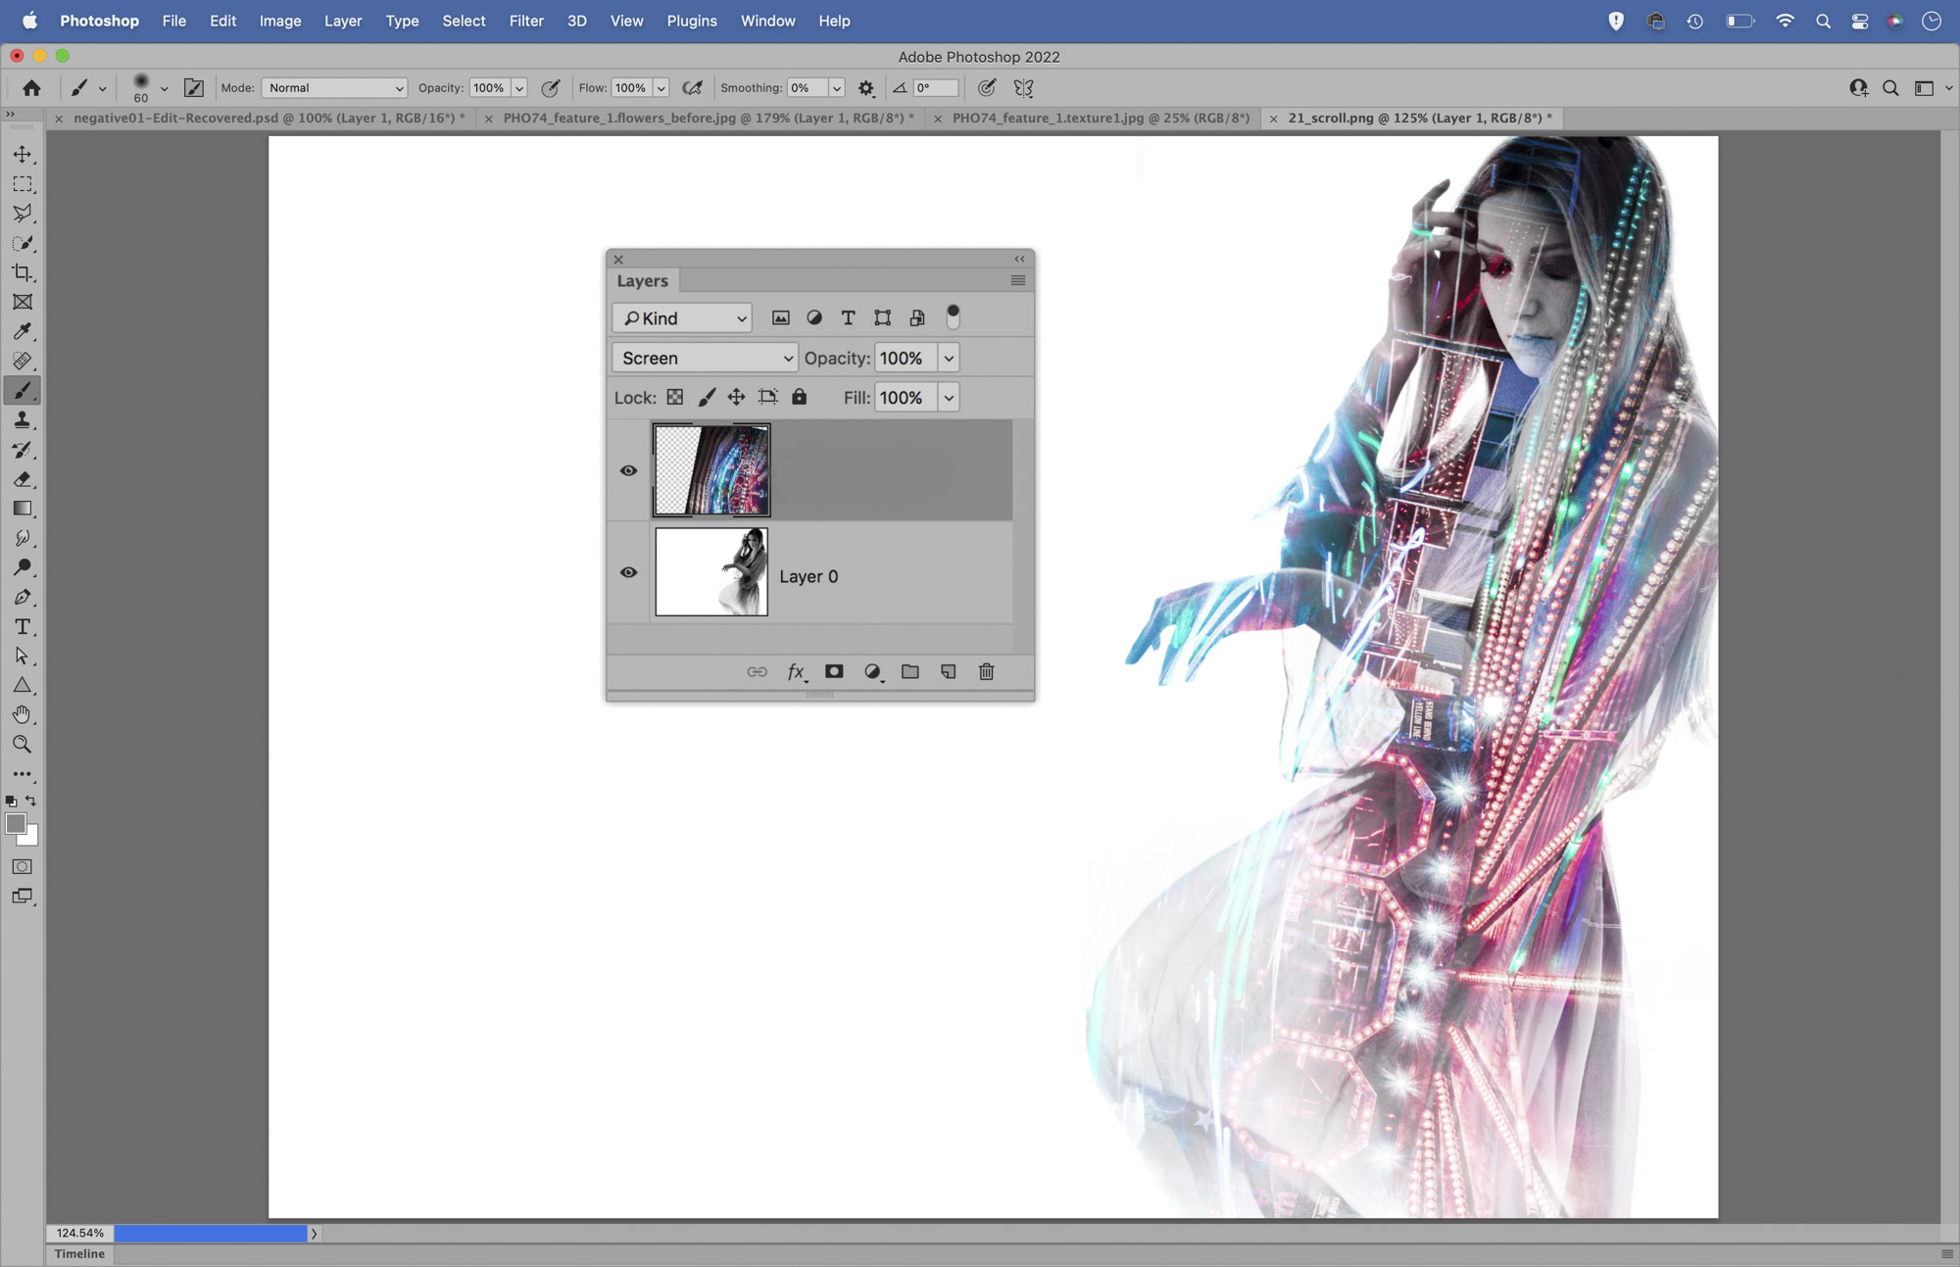Click the Layers panel Opacity field
The width and height of the screenshot is (1960, 1267).
(x=904, y=358)
